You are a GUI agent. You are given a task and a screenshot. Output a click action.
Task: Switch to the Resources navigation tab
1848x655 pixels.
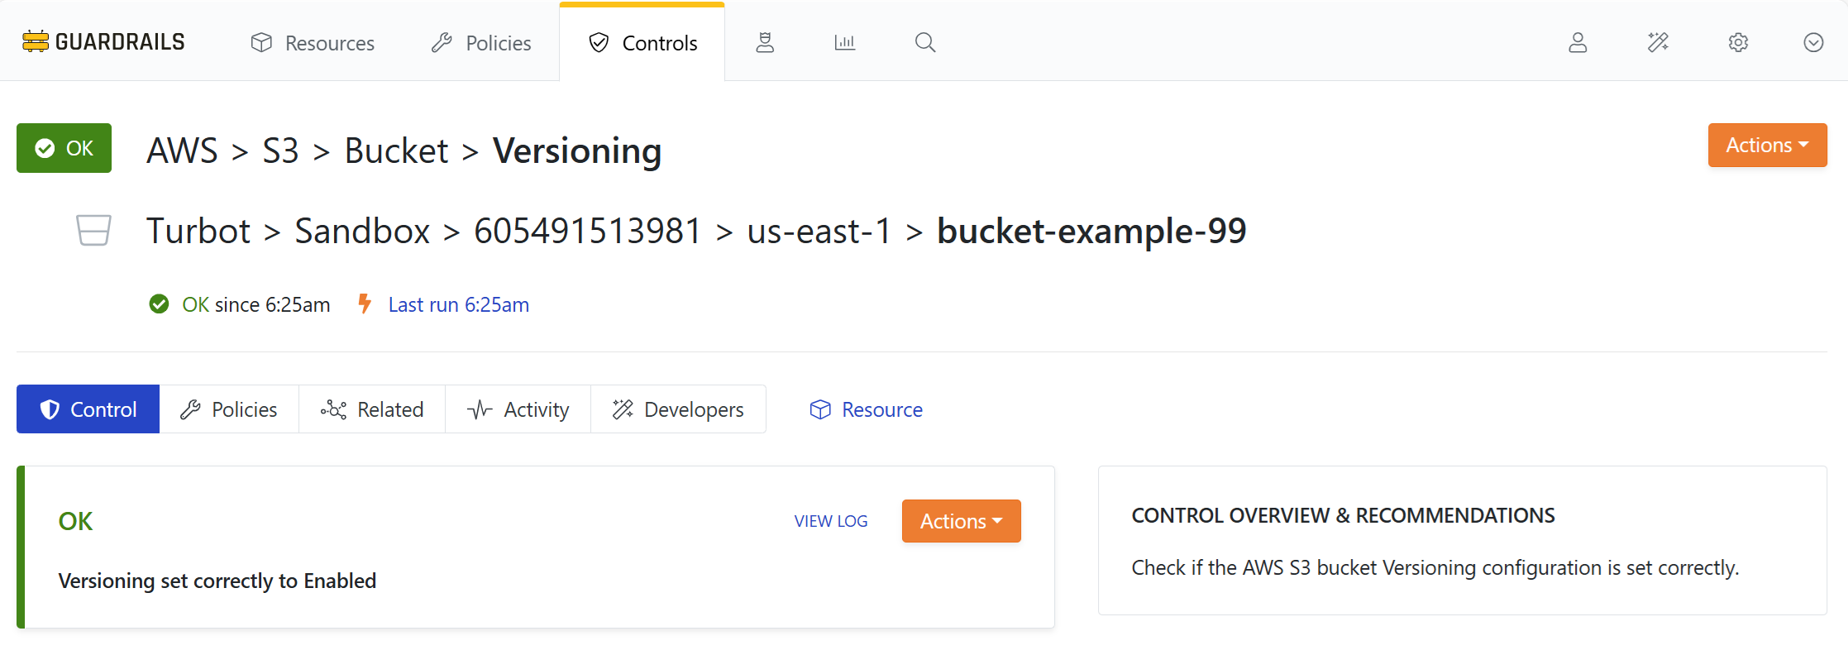point(313,43)
